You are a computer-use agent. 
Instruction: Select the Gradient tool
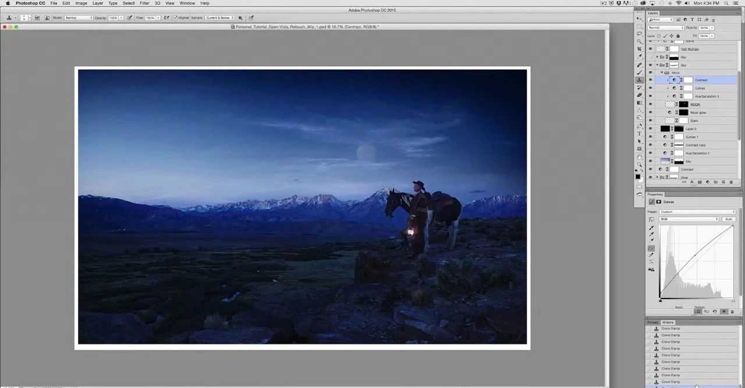640,103
